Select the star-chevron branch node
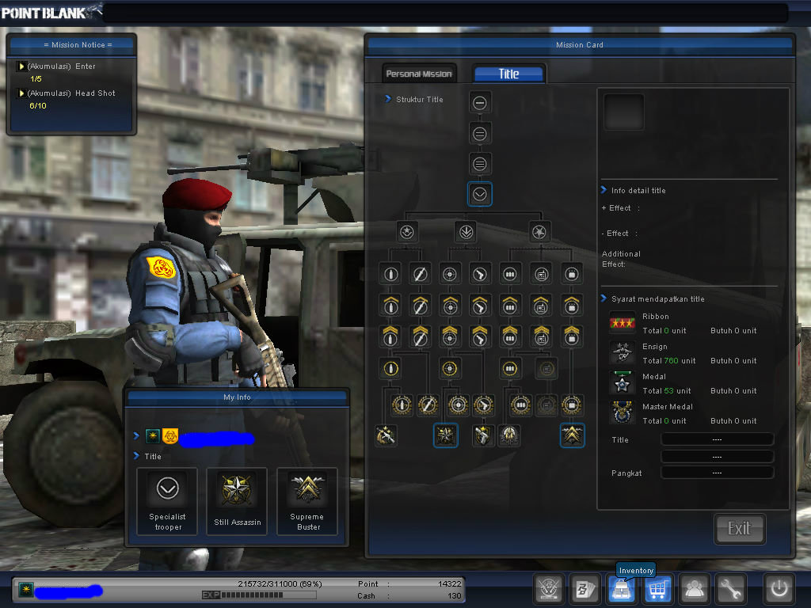Viewport: 811px width, 608px height. [x=406, y=232]
